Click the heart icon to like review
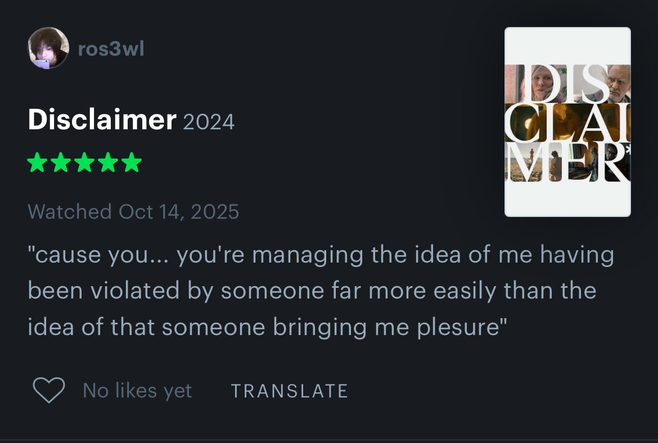 point(49,390)
